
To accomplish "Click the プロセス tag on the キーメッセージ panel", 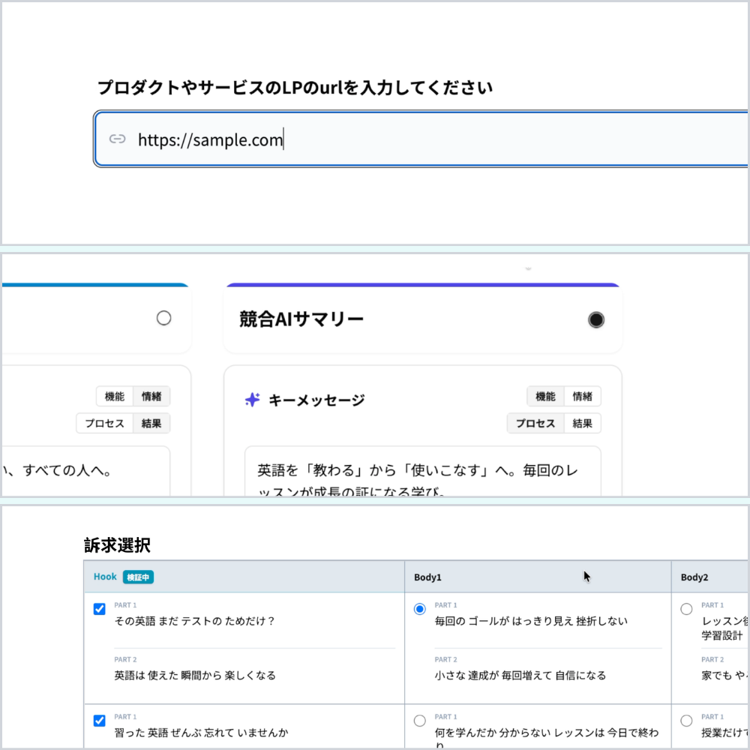I will pyautogui.click(x=535, y=423).
